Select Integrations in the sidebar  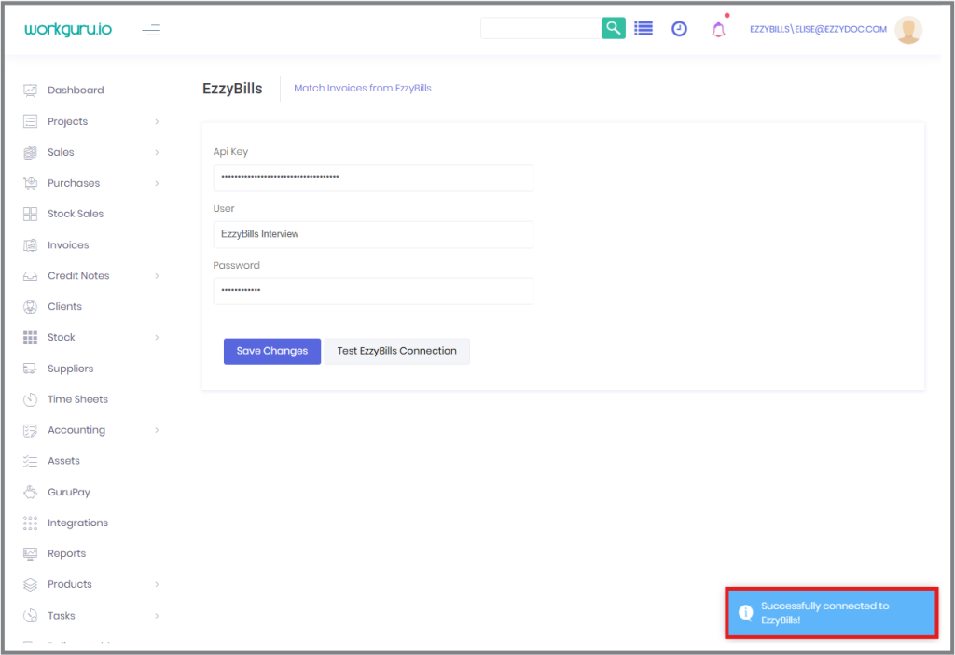pyautogui.click(x=77, y=523)
